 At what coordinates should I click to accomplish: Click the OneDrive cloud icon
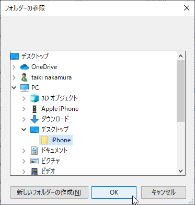[x=25, y=67]
